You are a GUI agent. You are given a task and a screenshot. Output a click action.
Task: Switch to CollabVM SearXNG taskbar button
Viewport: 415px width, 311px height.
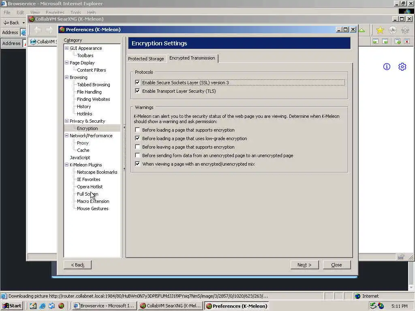click(x=171, y=306)
